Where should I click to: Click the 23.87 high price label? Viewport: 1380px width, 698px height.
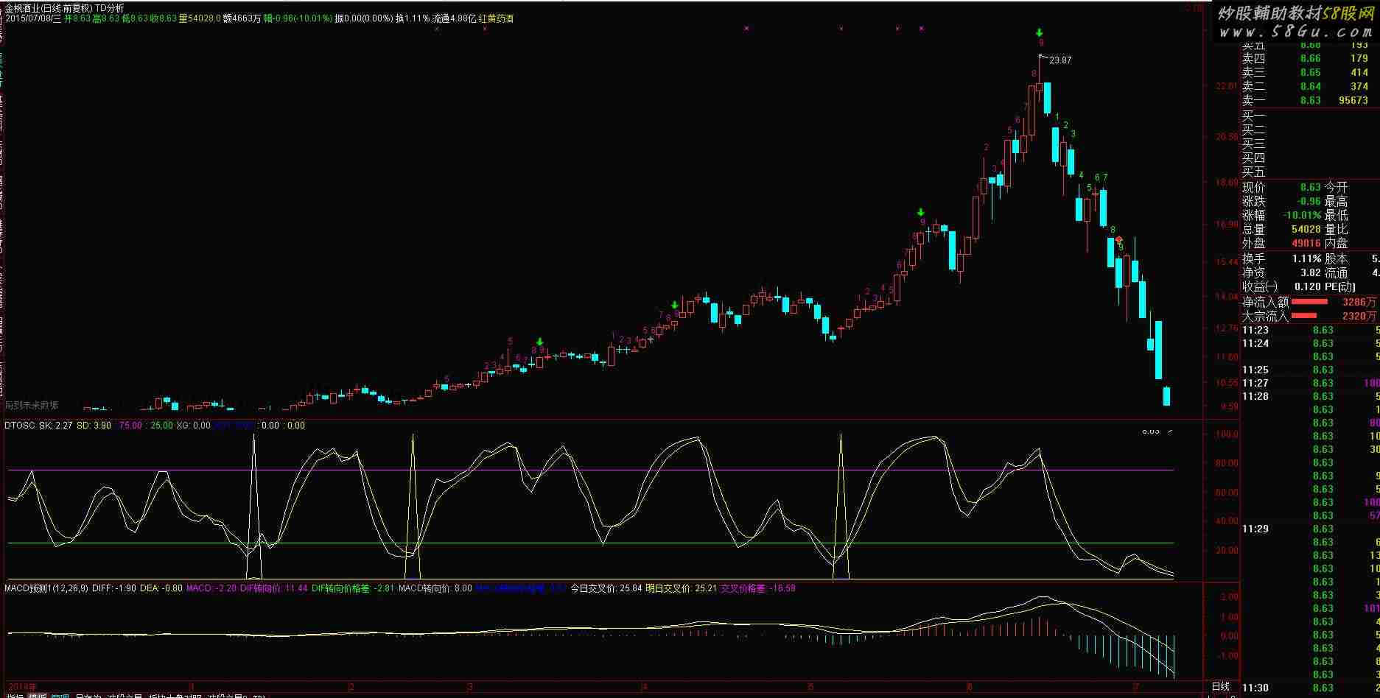click(x=1060, y=60)
